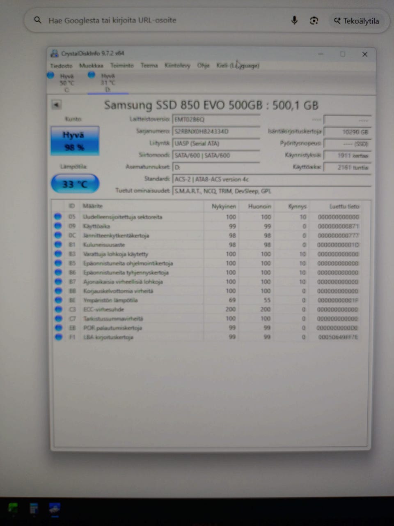
Task: Click status dot for Kuluneisuusaste row
Action: point(58,245)
